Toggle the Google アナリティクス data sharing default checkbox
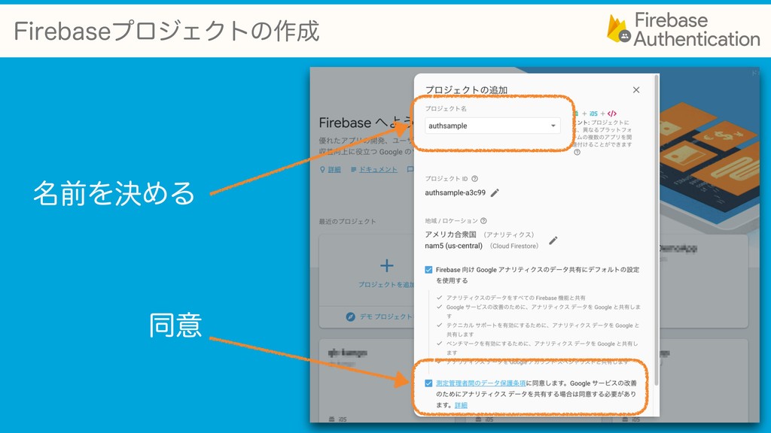This screenshot has height=433, width=771. pyautogui.click(x=428, y=270)
